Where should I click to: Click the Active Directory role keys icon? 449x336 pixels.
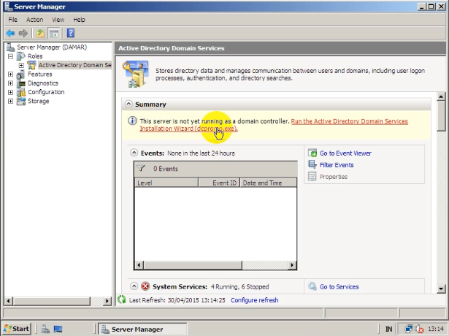click(x=135, y=74)
